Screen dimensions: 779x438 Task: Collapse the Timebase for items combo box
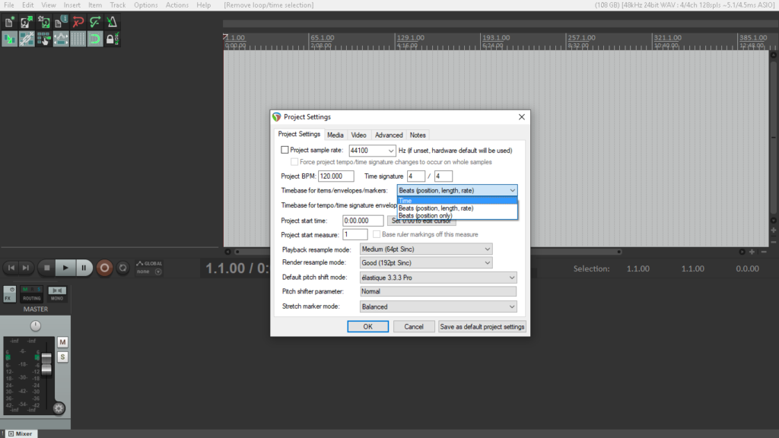(457, 191)
